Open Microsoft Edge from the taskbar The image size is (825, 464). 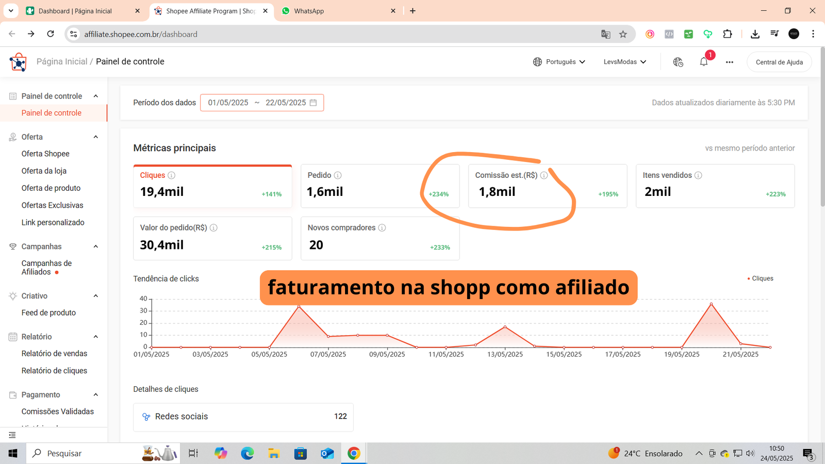coord(247,453)
